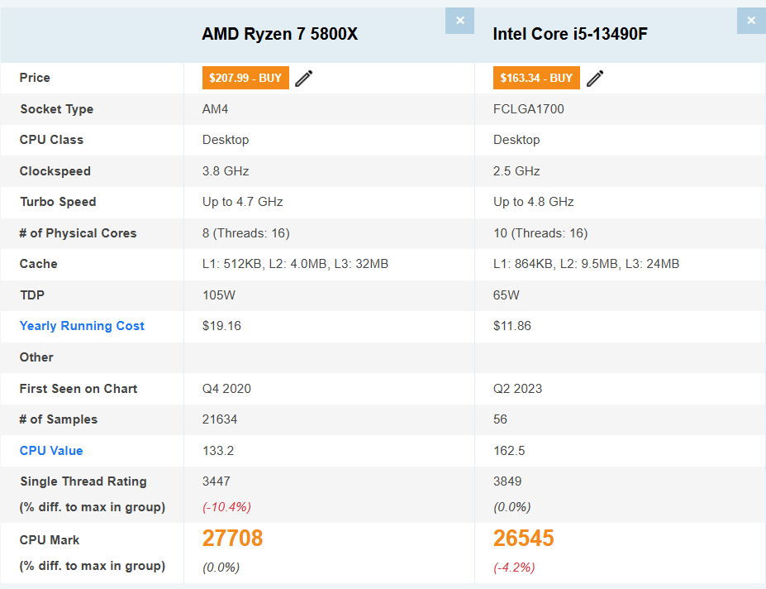Click the AMD Ryzen 7 5800X heading
This screenshot has width=766, height=589.
279,34
